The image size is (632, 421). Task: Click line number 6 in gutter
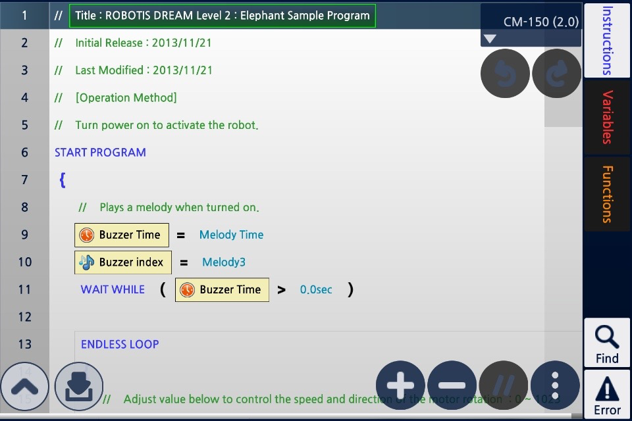pos(24,153)
